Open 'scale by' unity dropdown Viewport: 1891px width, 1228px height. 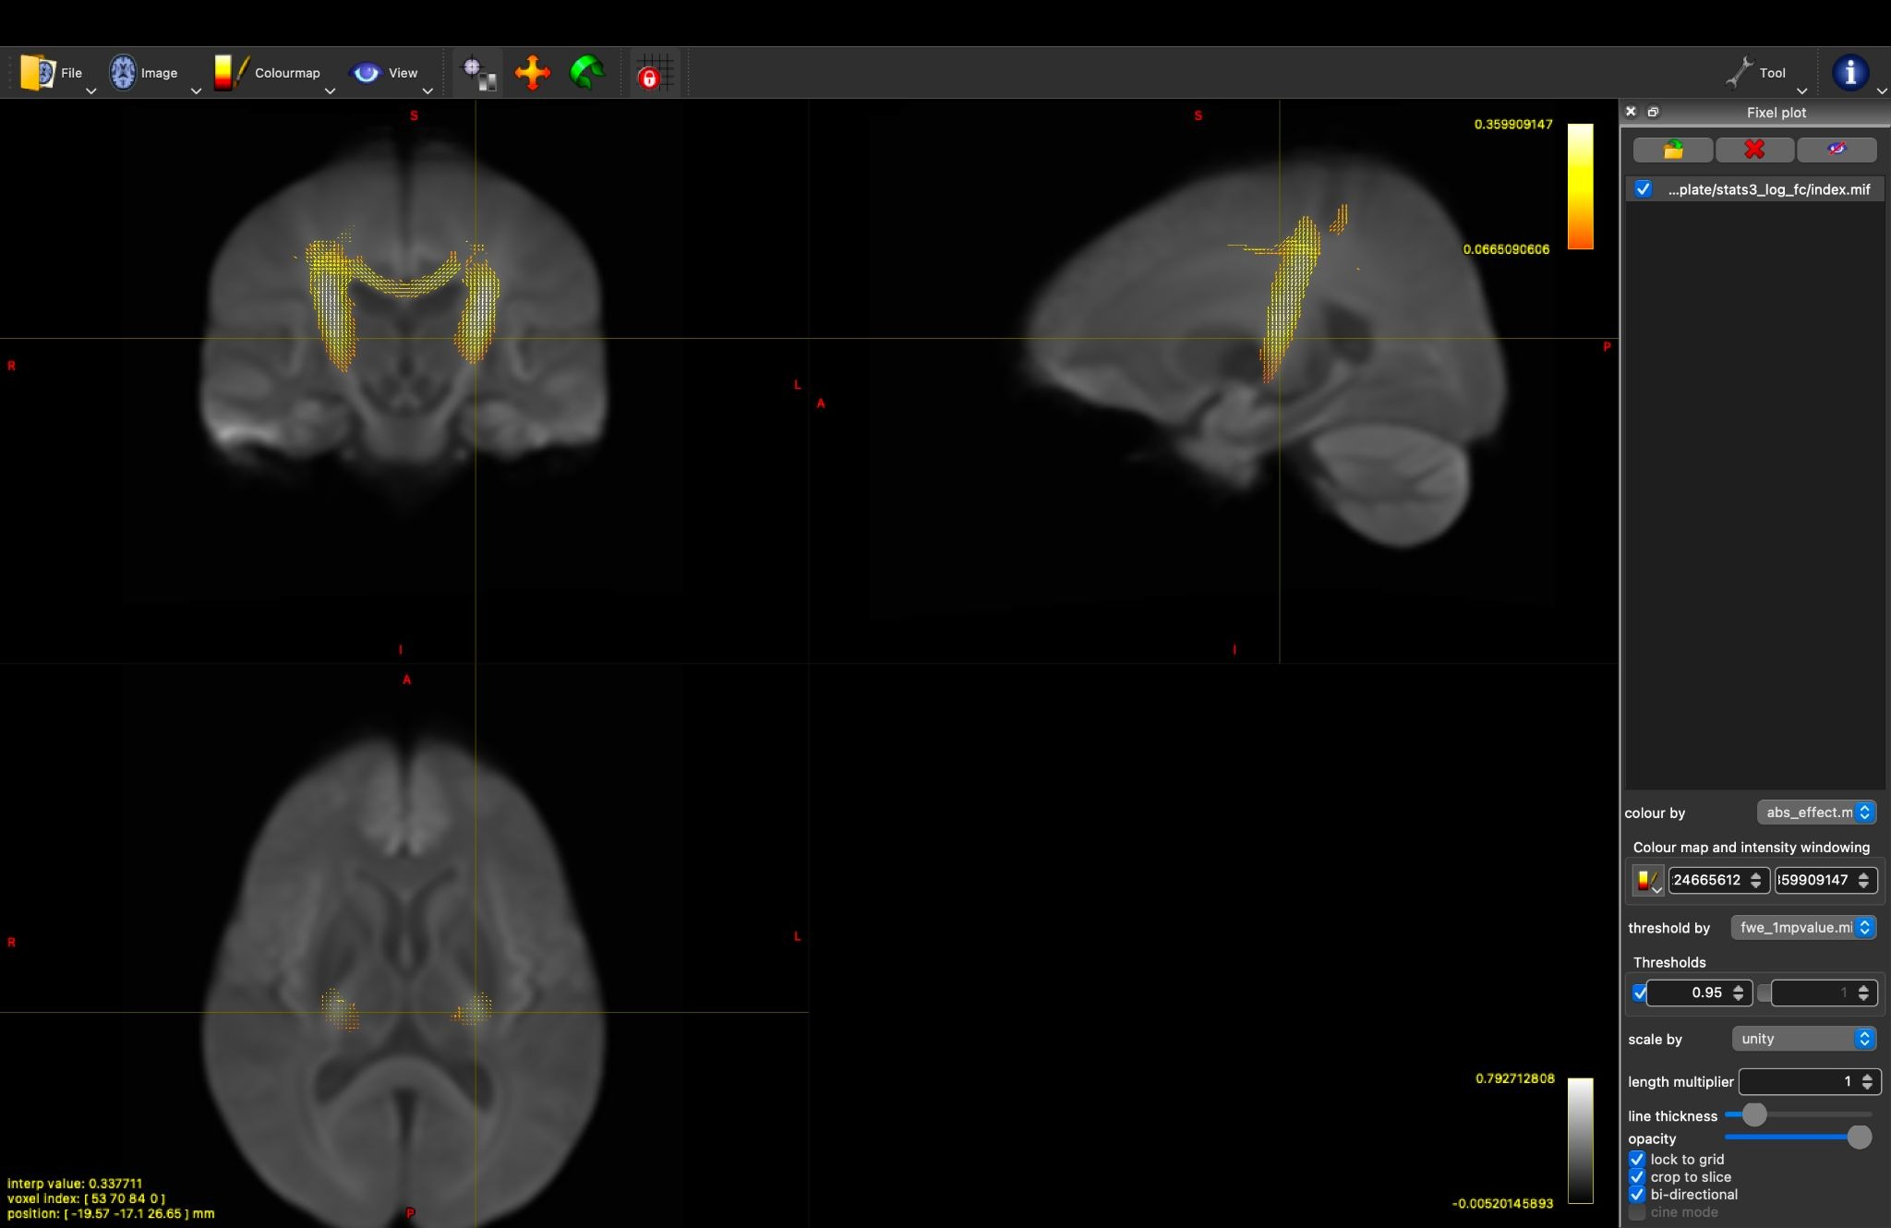point(1803,1039)
